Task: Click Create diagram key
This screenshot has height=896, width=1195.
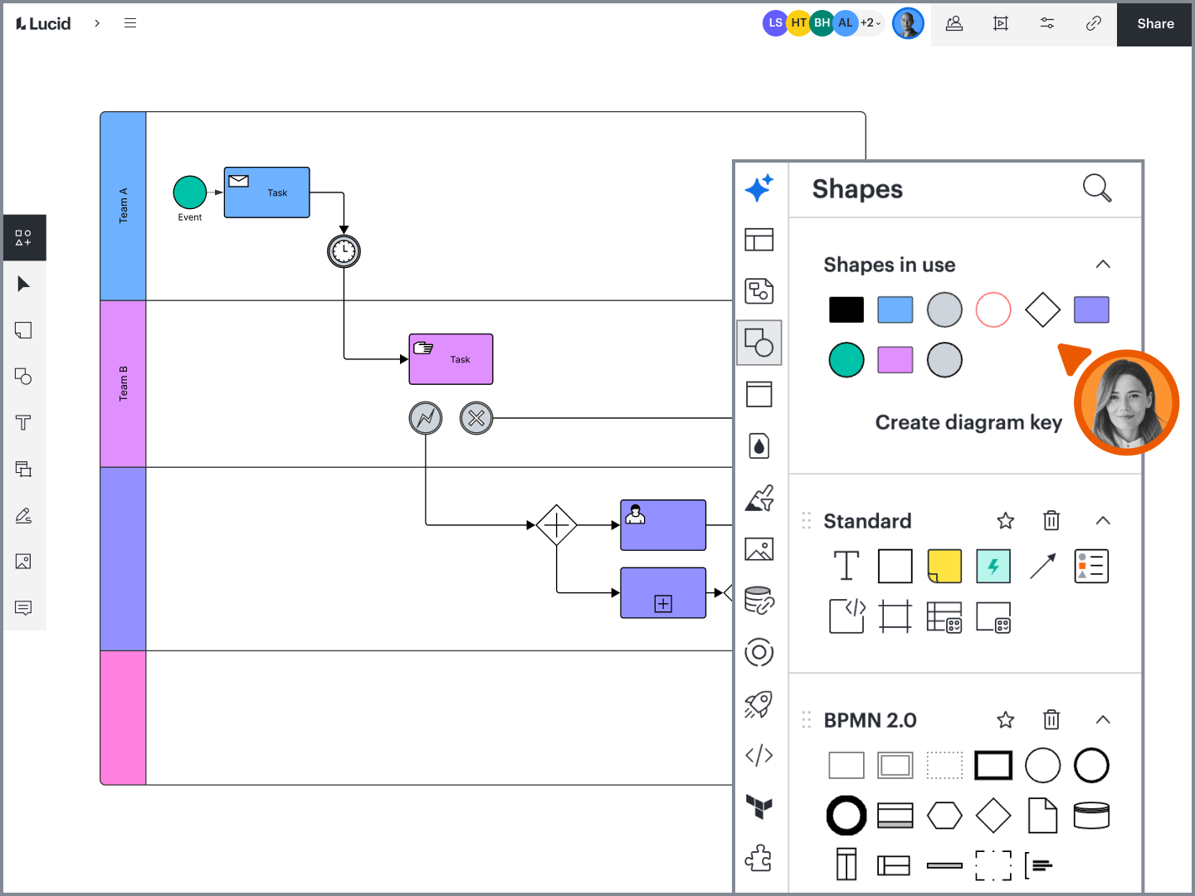Action: point(968,422)
